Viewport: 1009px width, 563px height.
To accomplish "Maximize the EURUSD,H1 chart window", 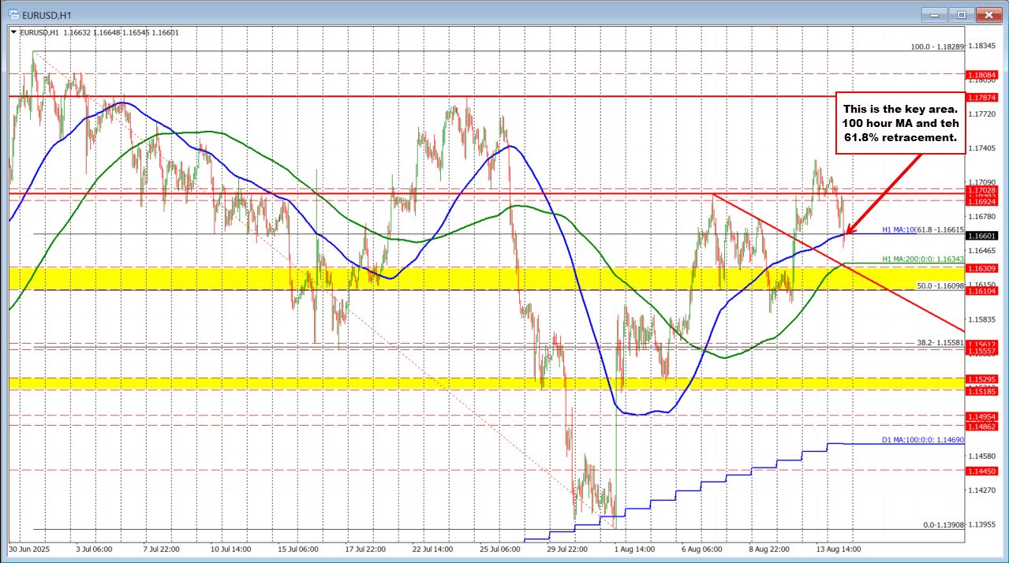I will (x=962, y=14).
